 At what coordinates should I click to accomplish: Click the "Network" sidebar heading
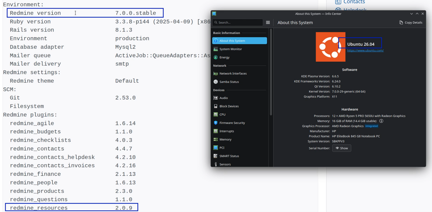(x=220, y=66)
